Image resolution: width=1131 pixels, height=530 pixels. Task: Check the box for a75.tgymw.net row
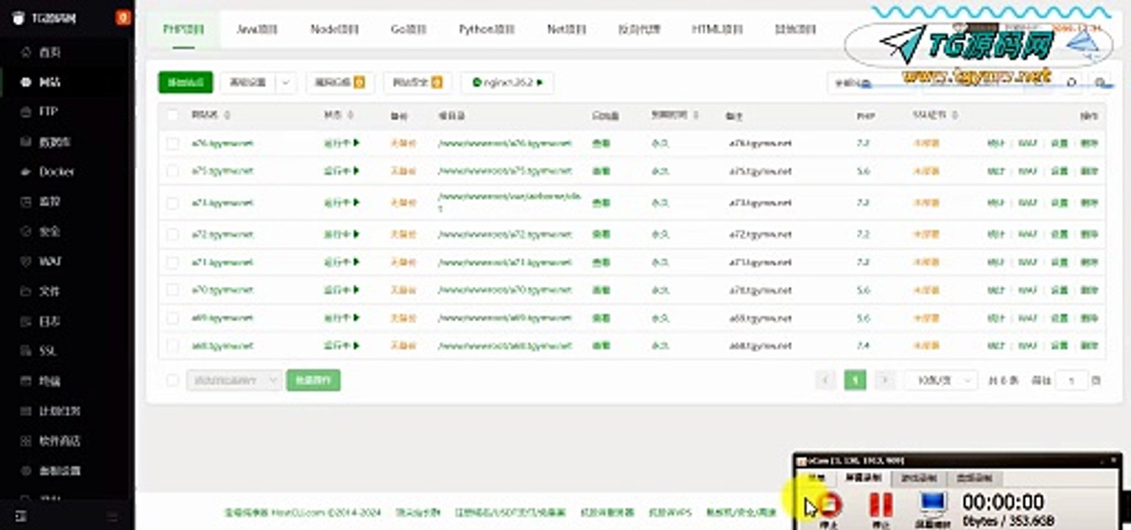172,171
